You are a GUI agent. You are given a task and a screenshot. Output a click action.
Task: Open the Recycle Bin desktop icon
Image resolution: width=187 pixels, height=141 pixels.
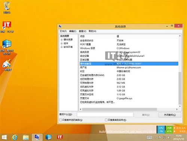pos(7,7)
